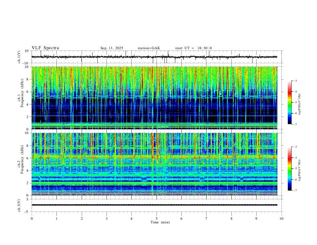The width and height of the screenshot is (317, 245).
Task: Click the ch.1 color bar "log(PSD)(V²/Hz)" label
Action: click(x=299, y=104)
